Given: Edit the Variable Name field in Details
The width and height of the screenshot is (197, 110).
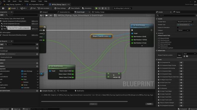Looking at the screenshot, I should [185, 22].
